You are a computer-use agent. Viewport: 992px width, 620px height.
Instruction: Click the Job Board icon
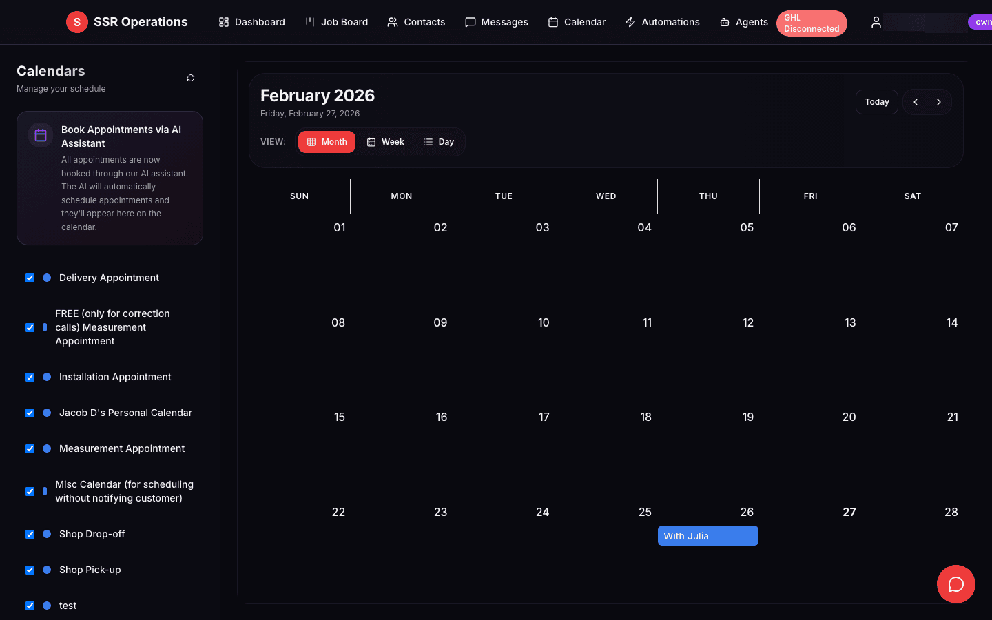pyautogui.click(x=309, y=21)
